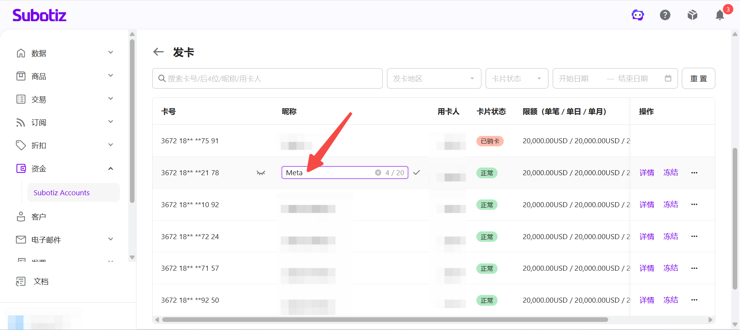Click the page's vertical scrollbar thumb
Image resolution: width=740 pixels, height=330 pixels.
[735, 218]
